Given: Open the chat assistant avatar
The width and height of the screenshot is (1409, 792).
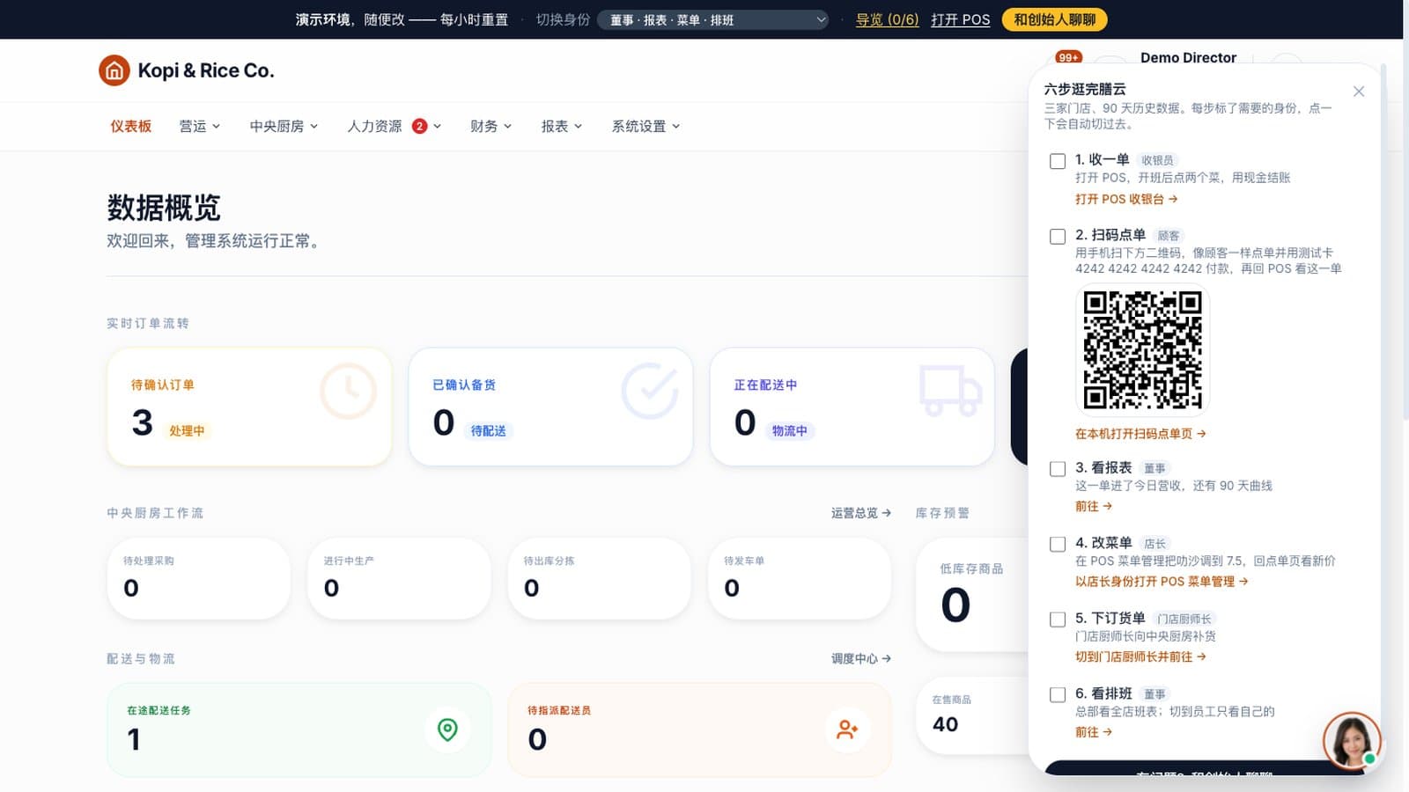Looking at the screenshot, I should click(1351, 740).
